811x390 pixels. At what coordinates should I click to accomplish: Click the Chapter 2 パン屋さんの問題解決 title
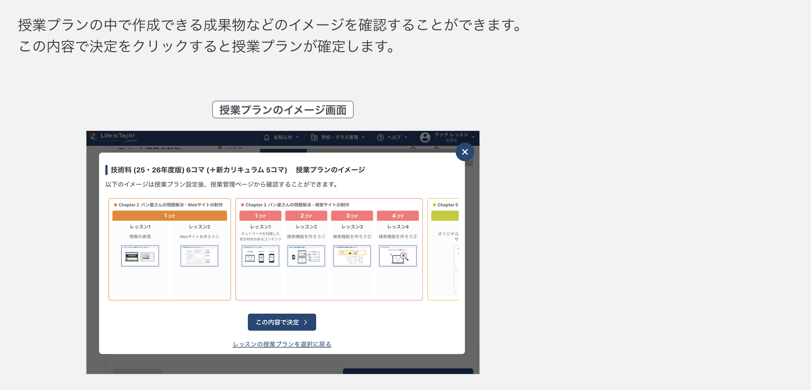(x=171, y=205)
